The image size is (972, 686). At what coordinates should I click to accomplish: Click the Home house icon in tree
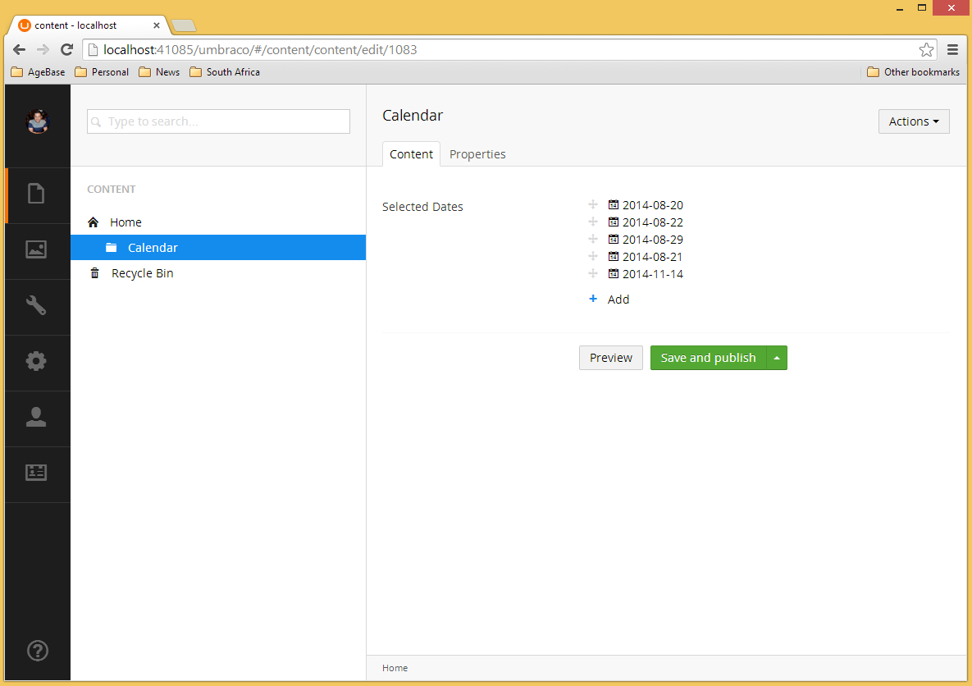click(x=94, y=222)
